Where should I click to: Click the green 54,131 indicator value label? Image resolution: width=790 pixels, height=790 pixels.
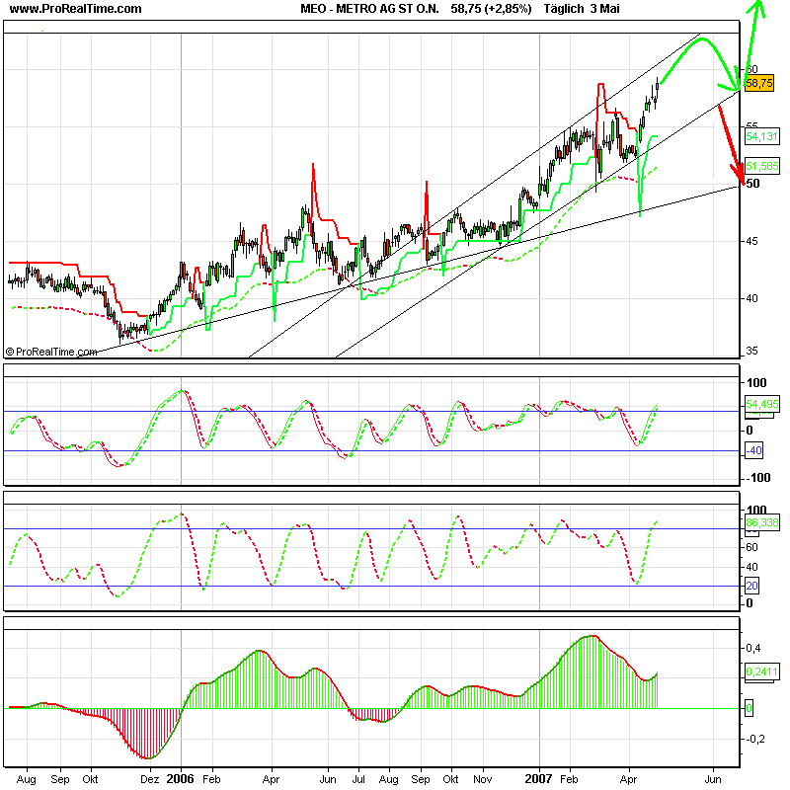pyautogui.click(x=758, y=136)
